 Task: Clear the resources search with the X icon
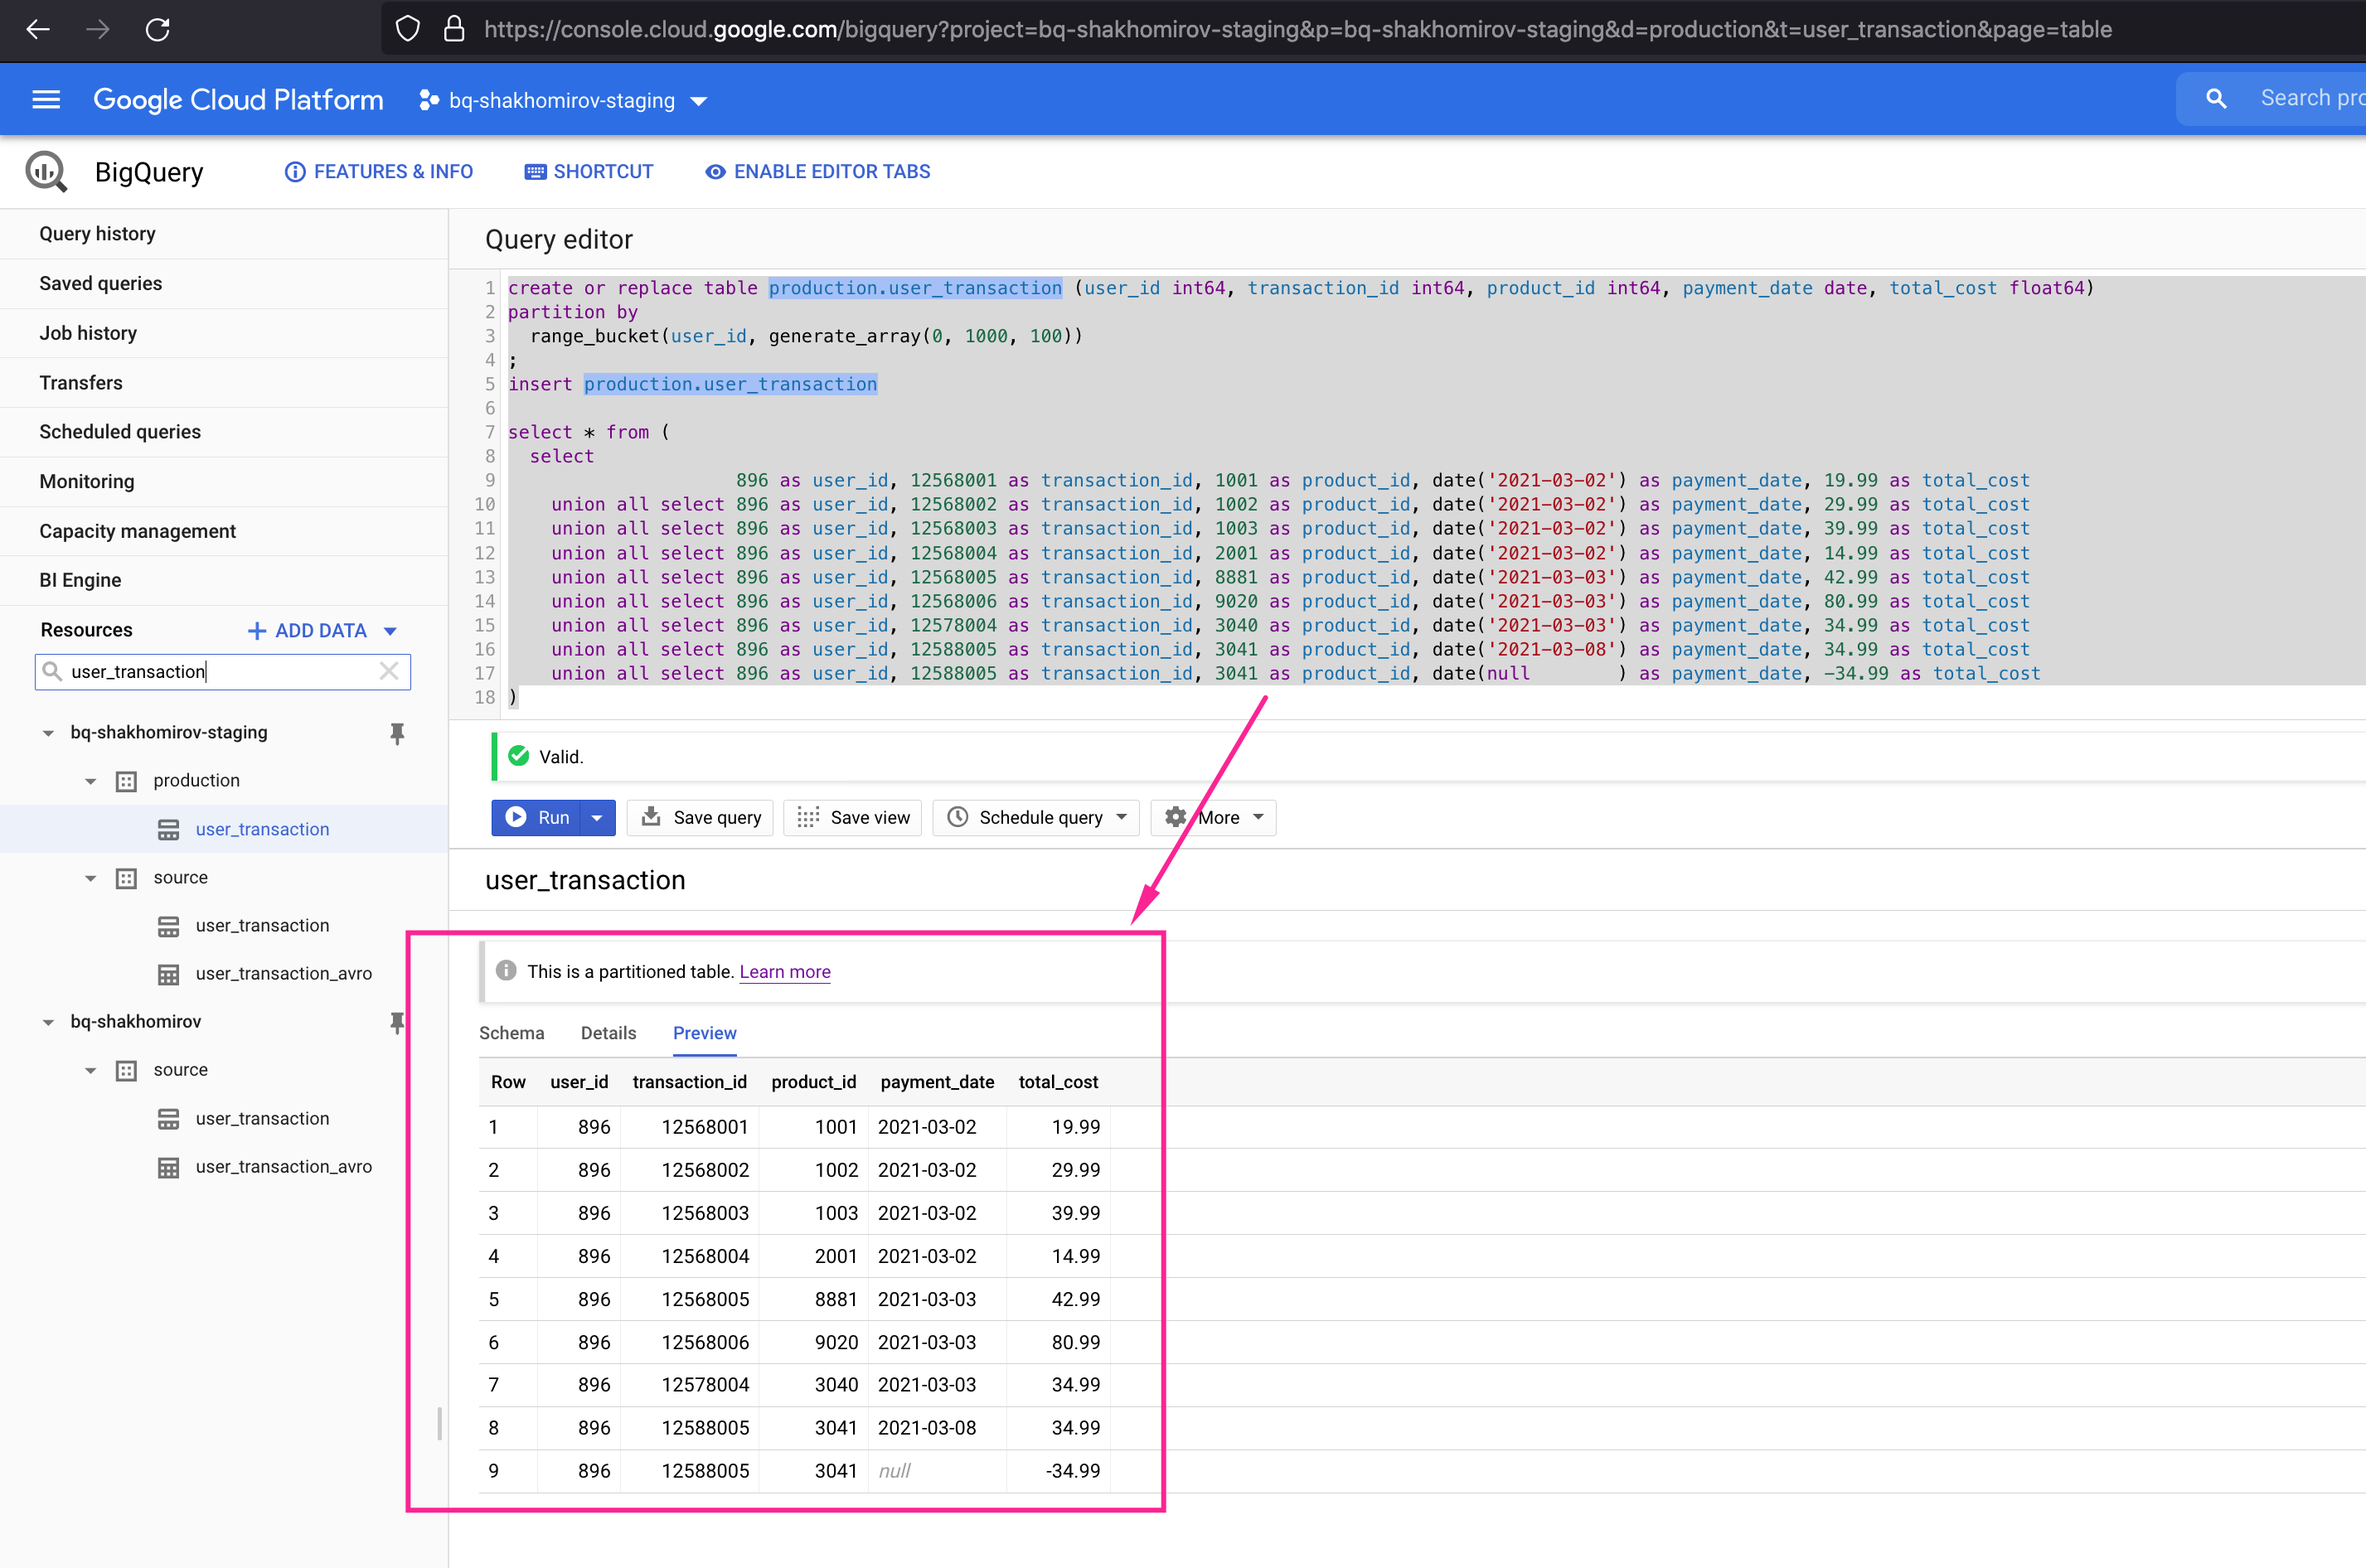click(x=388, y=671)
